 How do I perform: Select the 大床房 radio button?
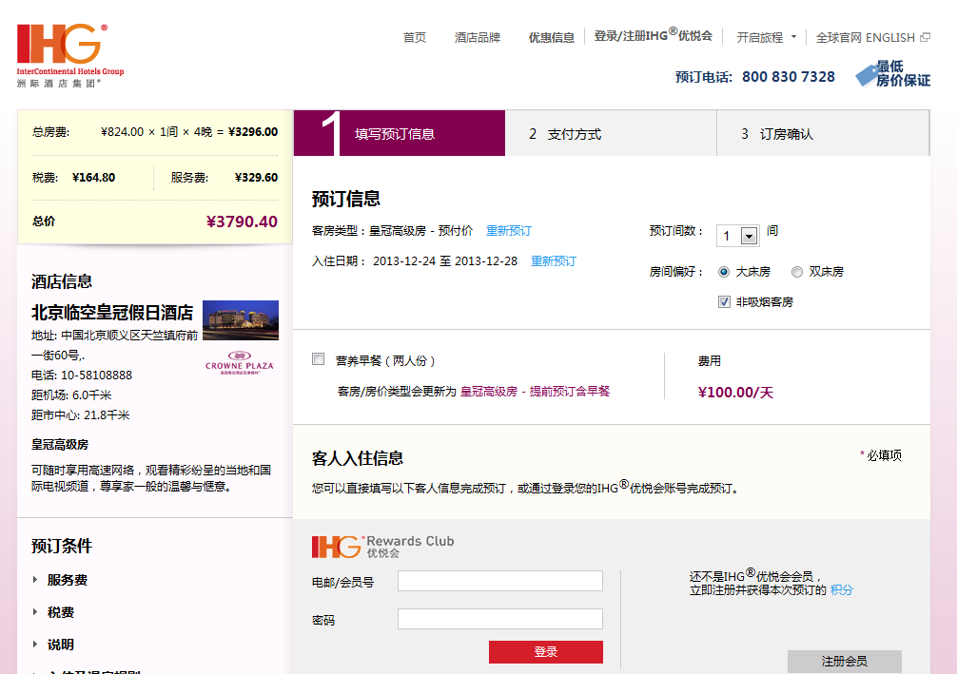click(724, 272)
